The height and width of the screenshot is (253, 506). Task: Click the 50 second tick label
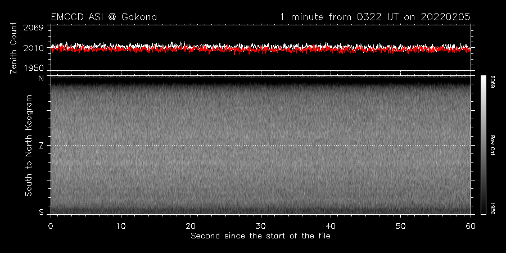tap(401, 225)
